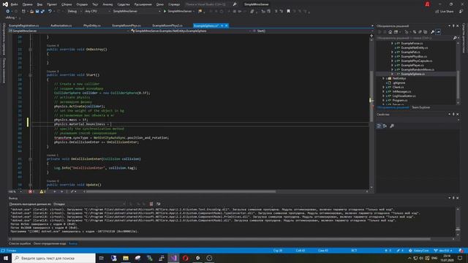Screen dimensions: 468x263
Task: Click the Live Share icon
Action: [x=444, y=12]
